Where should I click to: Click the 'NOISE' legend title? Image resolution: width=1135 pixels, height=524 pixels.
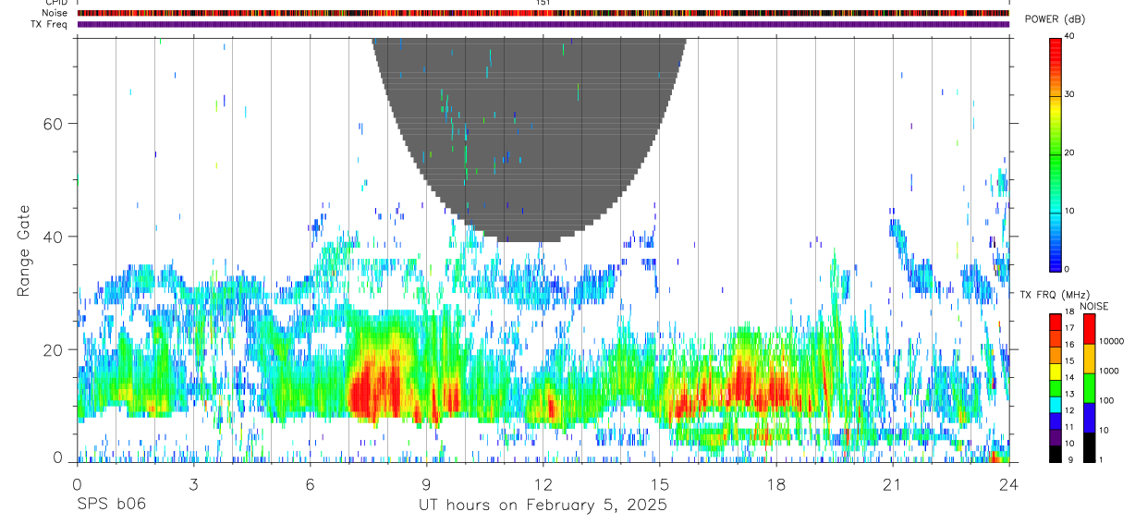(x=1094, y=306)
